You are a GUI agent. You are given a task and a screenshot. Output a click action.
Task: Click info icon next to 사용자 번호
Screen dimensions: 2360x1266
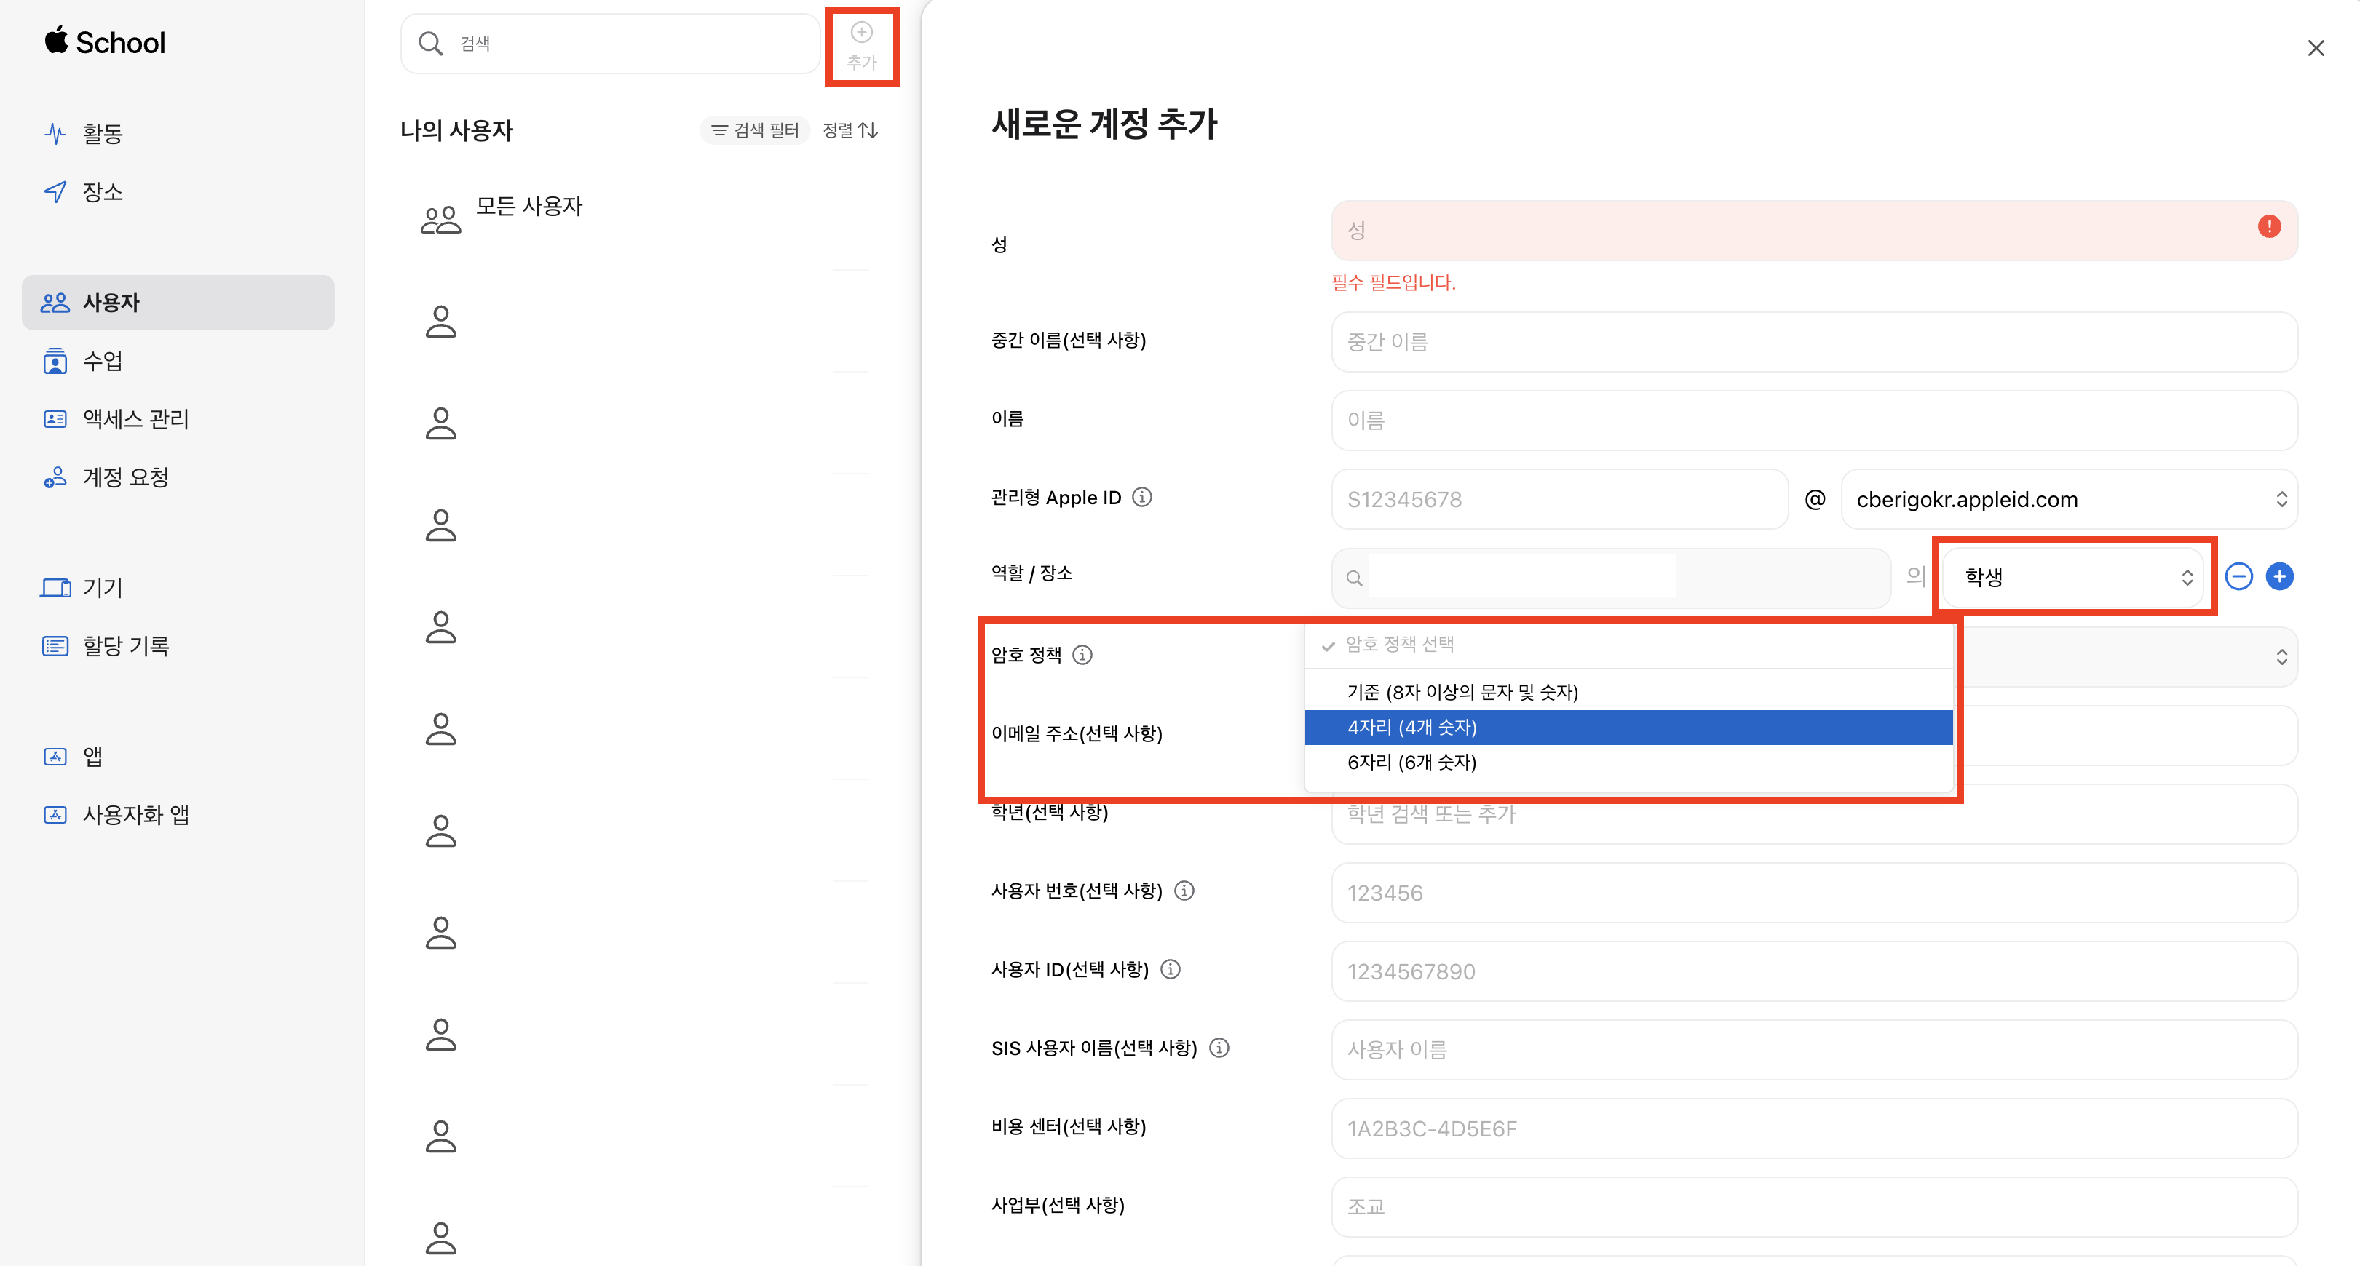pos(1184,891)
